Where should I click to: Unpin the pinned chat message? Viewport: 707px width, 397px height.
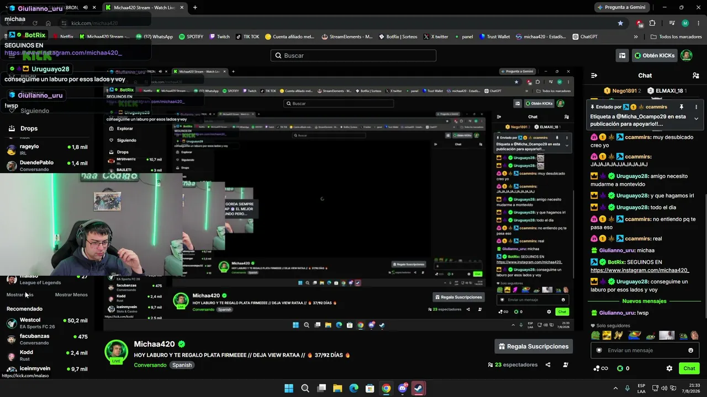[682, 107]
